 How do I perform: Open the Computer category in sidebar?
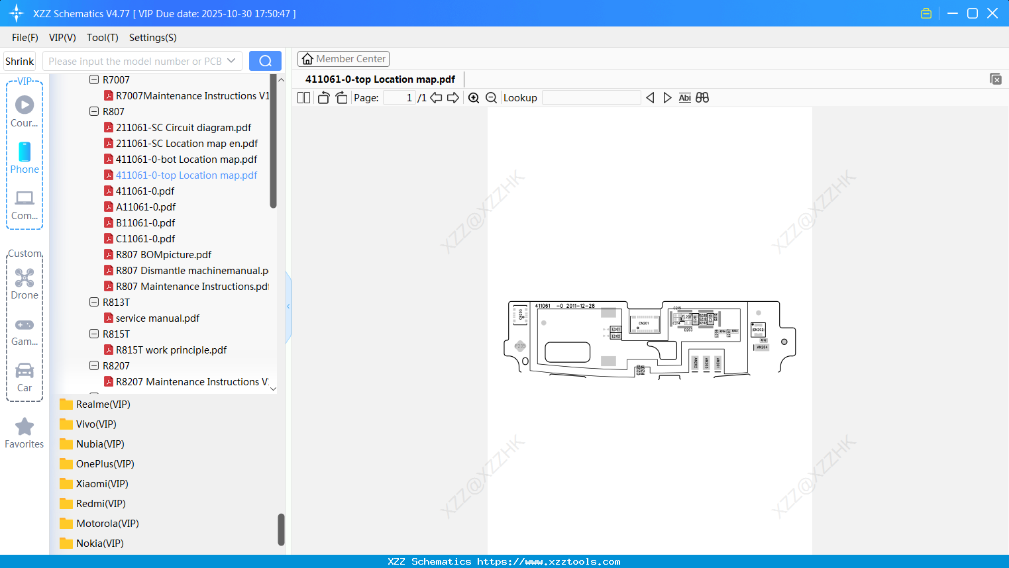(25, 205)
